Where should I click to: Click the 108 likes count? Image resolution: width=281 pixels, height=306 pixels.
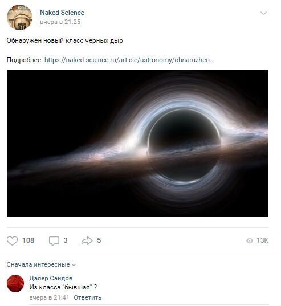click(x=28, y=240)
